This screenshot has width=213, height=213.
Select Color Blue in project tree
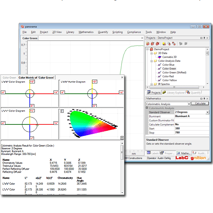point(168,65)
